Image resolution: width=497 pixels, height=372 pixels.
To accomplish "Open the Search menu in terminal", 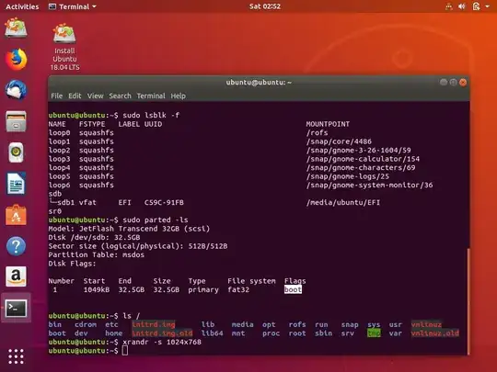I will click(120, 96).
